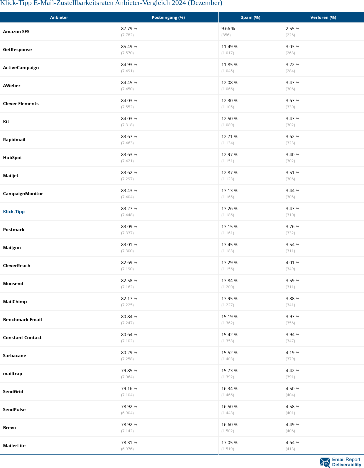Sort by the Posteingang (%) column header
This screenshot has height=468, width=364.
168,17
